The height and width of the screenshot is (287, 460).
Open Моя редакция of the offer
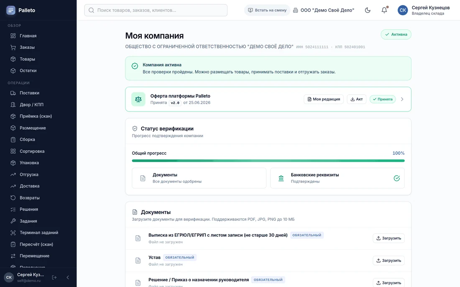324,99
